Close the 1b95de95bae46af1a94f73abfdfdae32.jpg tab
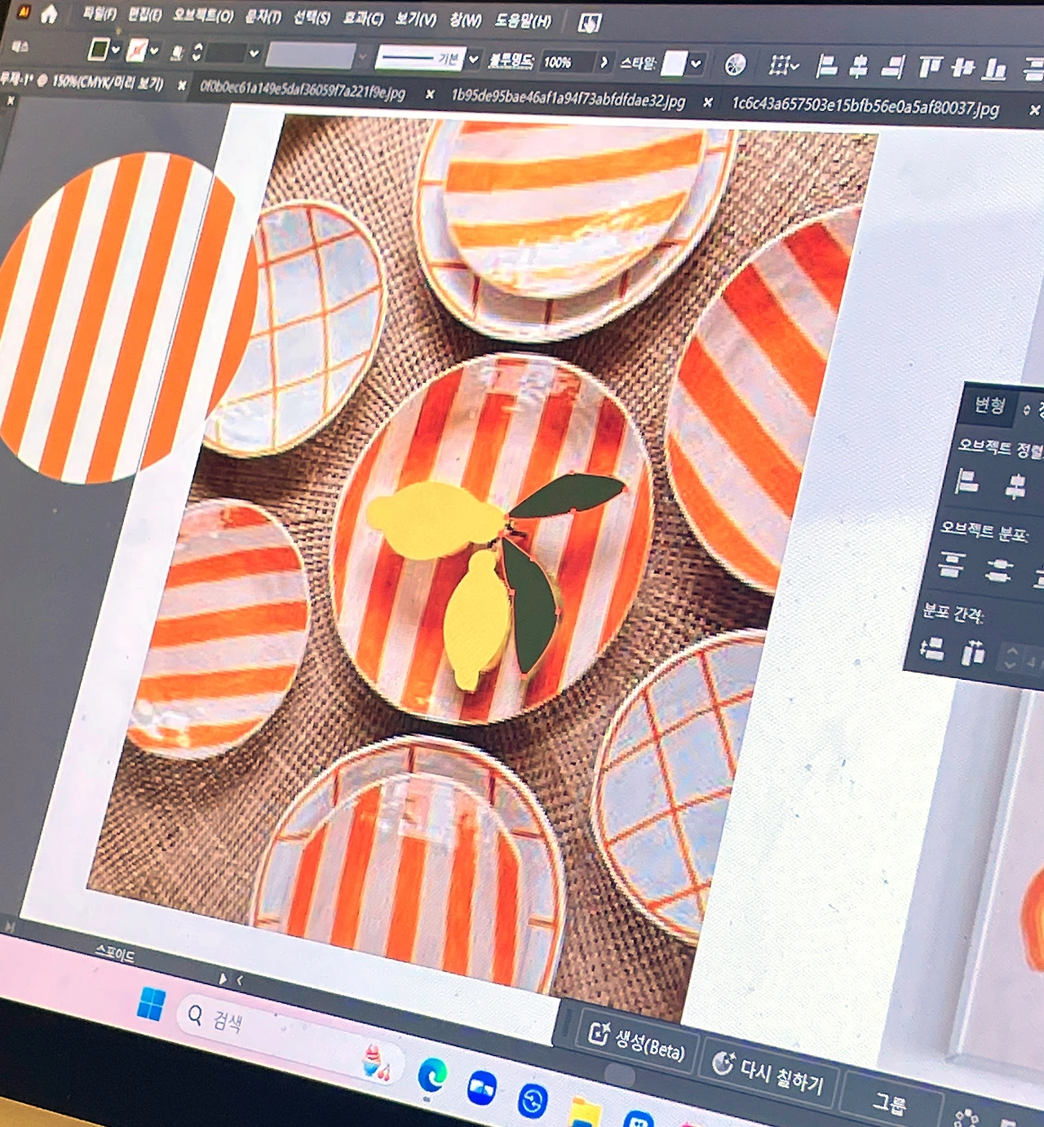Screen dimensions: 1044x1127 pos(707,103)
